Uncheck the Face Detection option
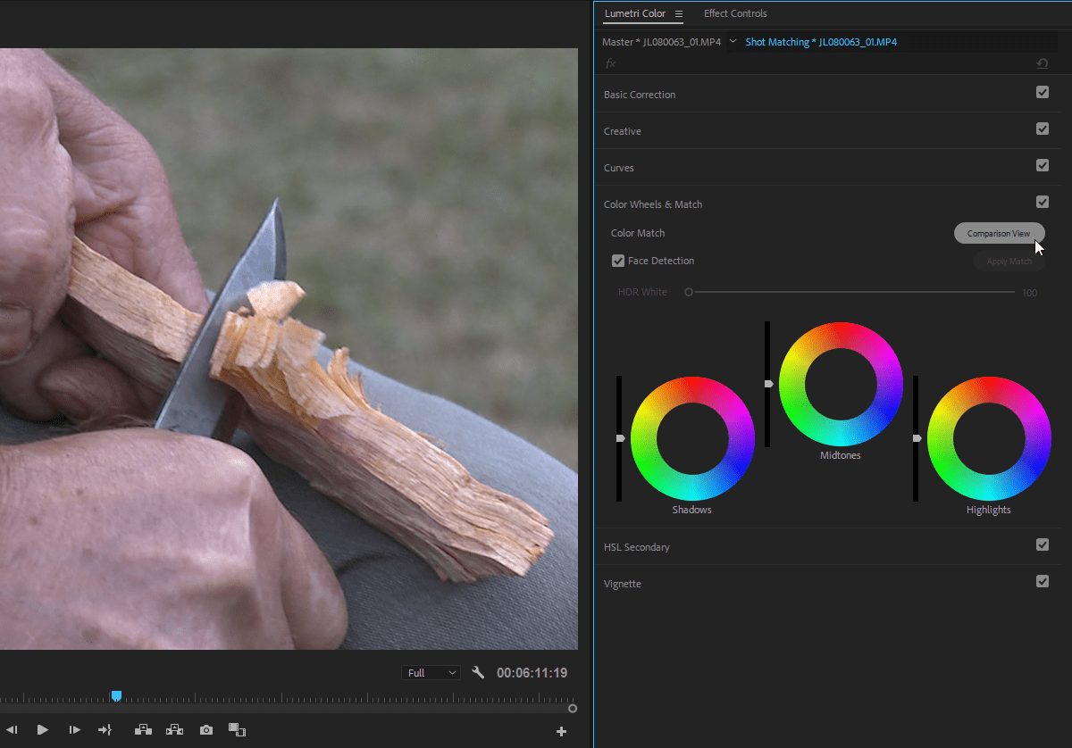 click(x=618, y=261)
